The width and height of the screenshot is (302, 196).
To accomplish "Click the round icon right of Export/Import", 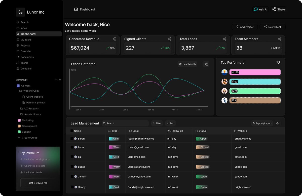I will point(277,123).
